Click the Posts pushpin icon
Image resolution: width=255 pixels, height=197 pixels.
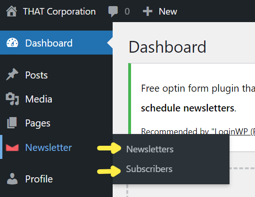click(12, 74)
